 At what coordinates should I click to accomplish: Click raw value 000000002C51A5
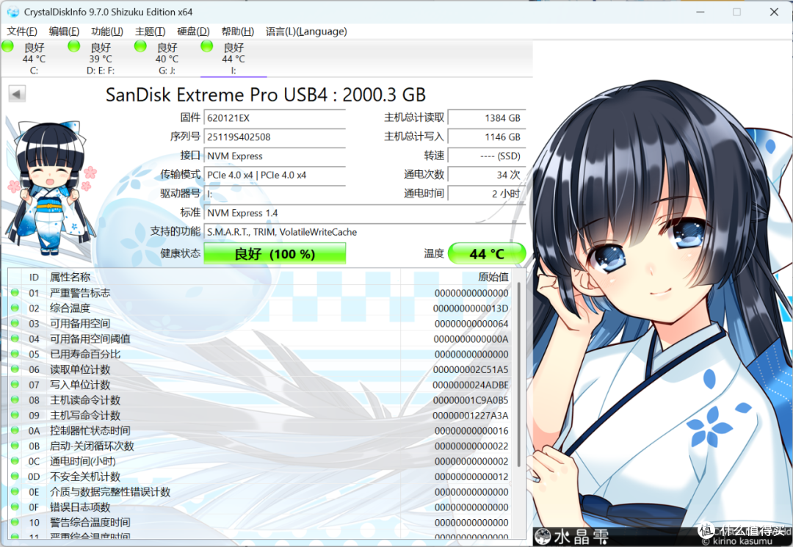point(471,369)
